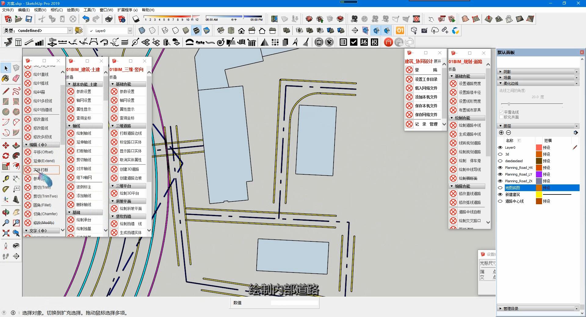Activate the Line pencil tool

click(x=6, y=91)
